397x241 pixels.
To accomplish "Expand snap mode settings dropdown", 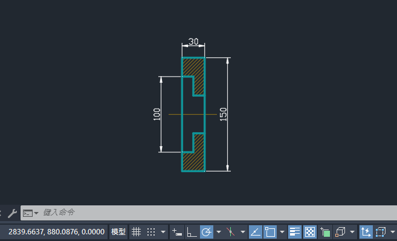I will click(163, 232).
